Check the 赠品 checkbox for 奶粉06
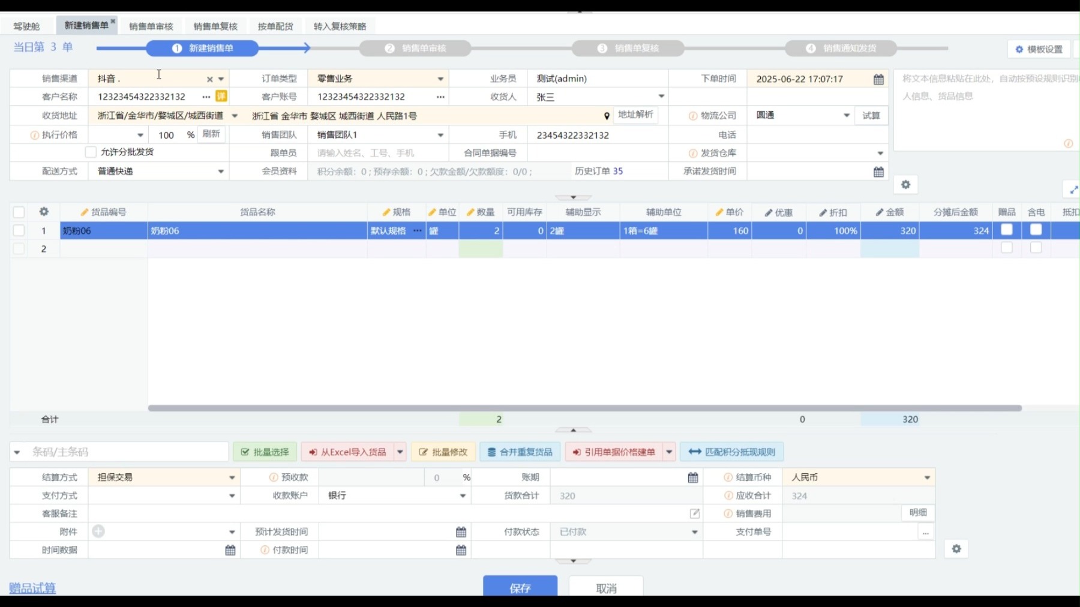The image size is (1080, 607). pyautogui.click(x=1007, y=230)
